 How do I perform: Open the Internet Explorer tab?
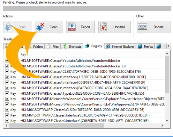coord(120,47)
